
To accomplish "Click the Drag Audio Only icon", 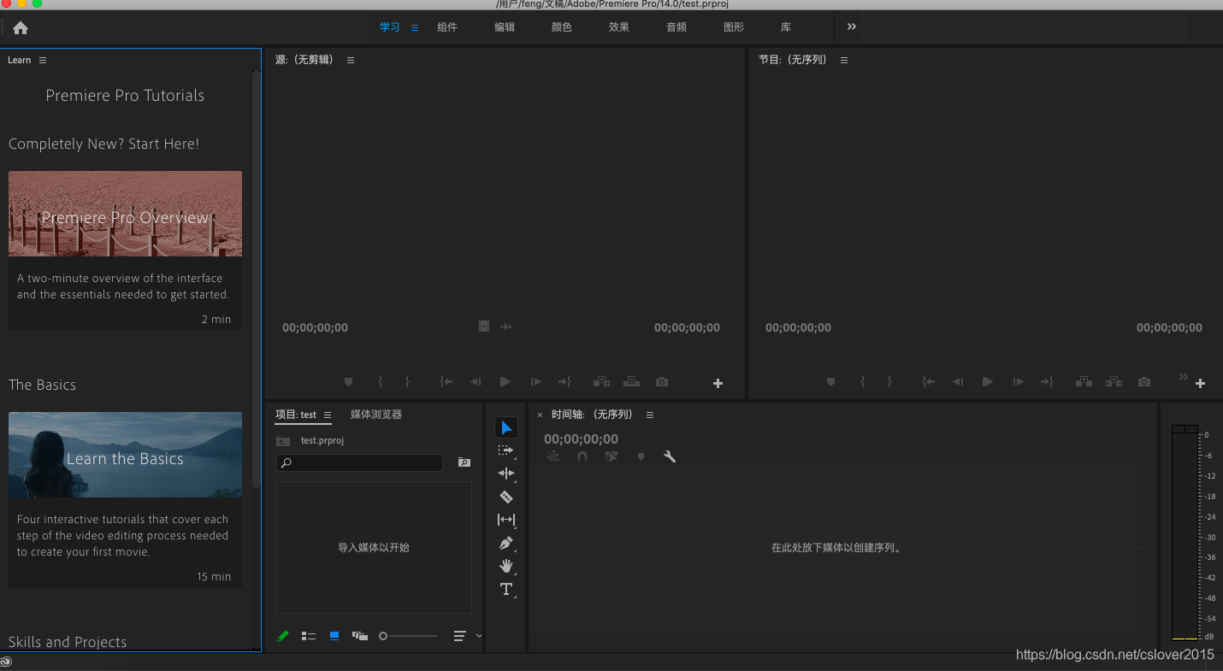I will [506, 327].
